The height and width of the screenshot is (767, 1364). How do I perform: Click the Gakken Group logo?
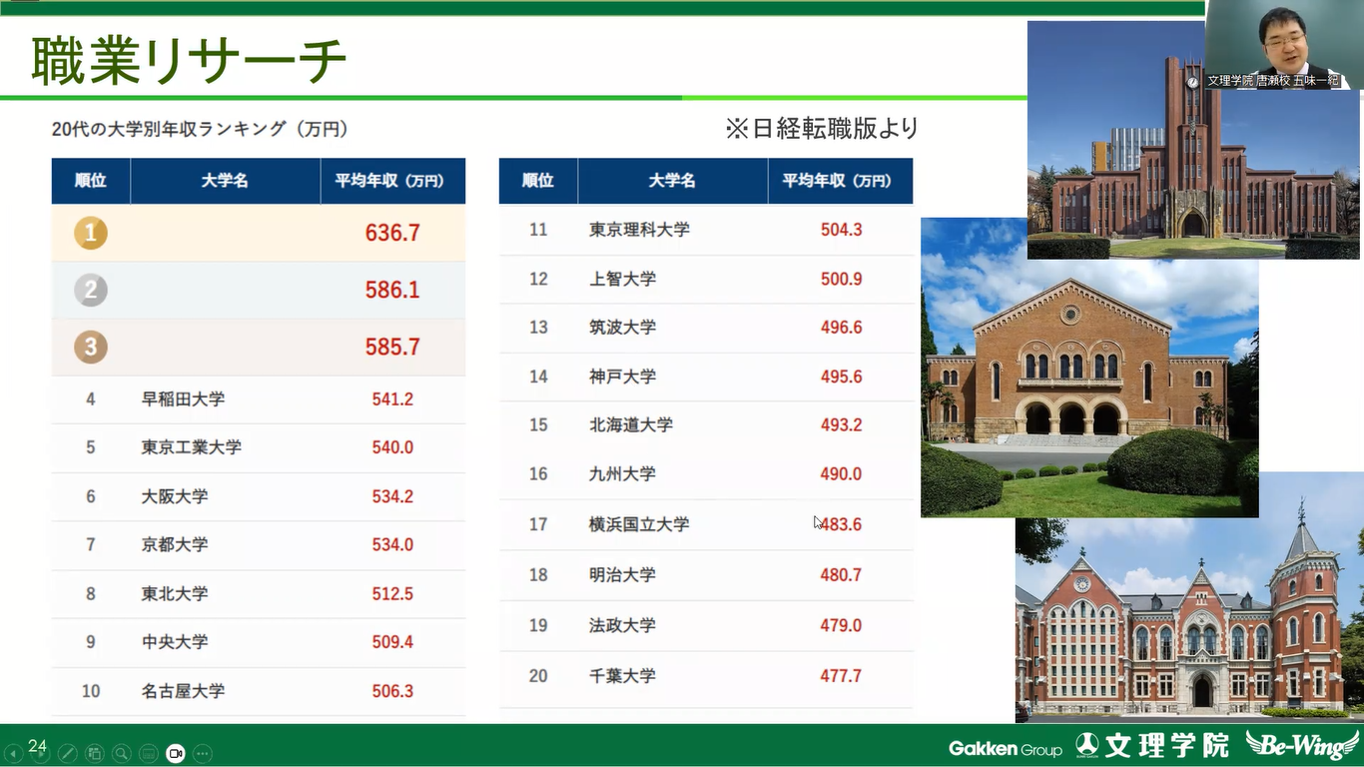click(x=1006, y=748)
